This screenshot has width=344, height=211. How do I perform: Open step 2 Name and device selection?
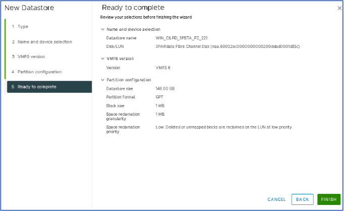click(x=44, y=41)
